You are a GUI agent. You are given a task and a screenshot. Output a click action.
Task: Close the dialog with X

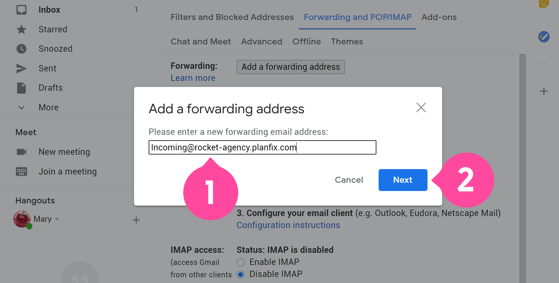(x=421, y=108)
